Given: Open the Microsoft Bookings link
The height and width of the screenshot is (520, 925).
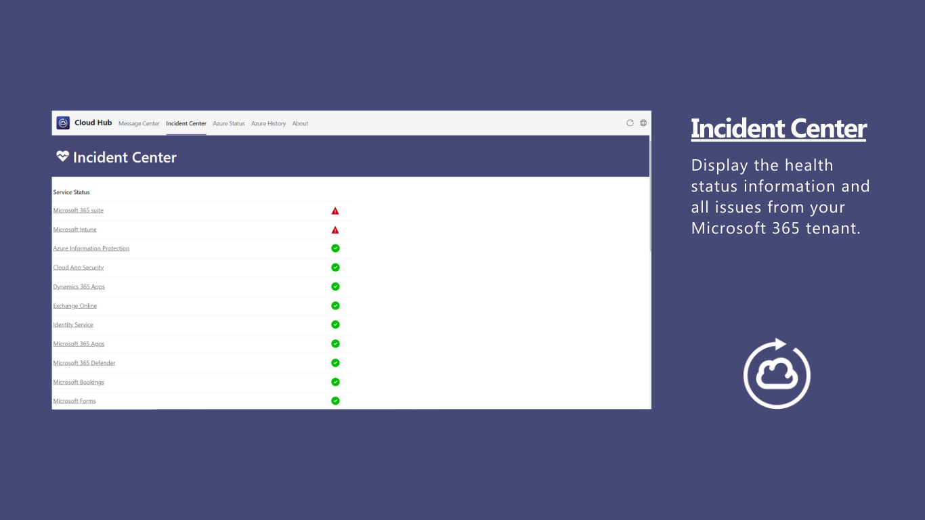Looking at the screenshot, I should [79, 382].
